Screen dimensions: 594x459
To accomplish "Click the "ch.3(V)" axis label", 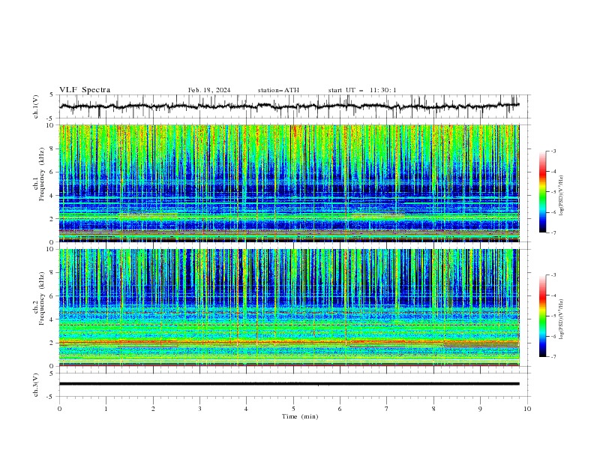I will (x=36, y=385).
